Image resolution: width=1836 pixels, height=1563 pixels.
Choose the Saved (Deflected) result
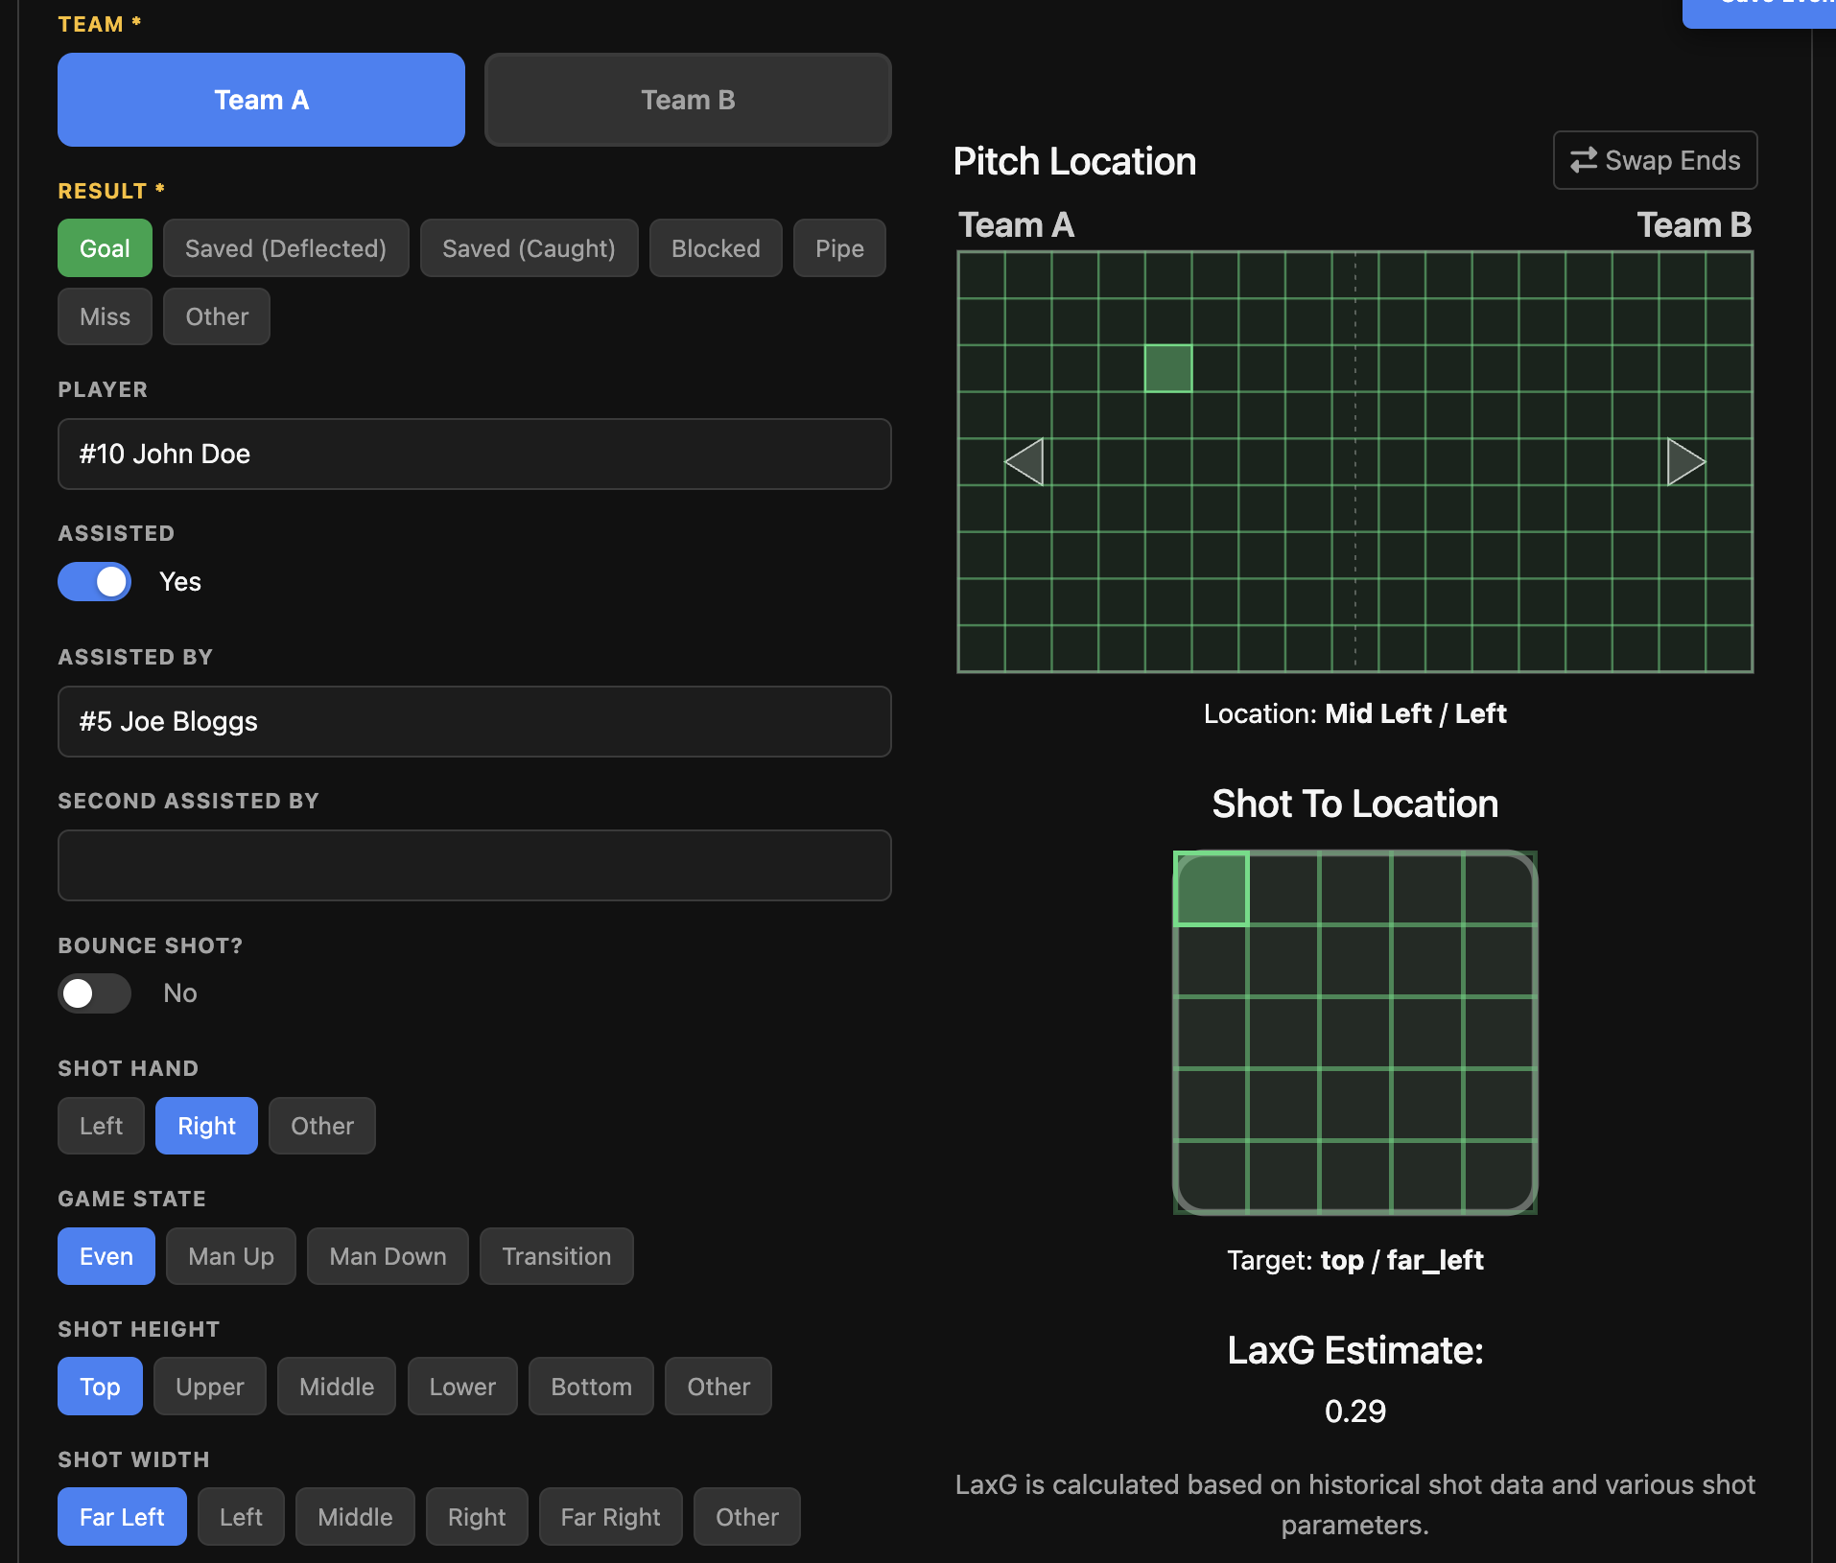(x=286, y=248)
